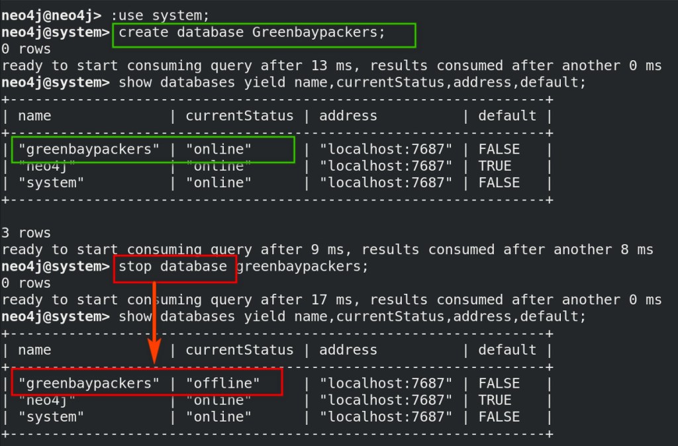Select "greenbaypackers" in the green highlighted row
The width and height of the screenshot is (678, 446).
pyautogui.click(x=89, y=150)
